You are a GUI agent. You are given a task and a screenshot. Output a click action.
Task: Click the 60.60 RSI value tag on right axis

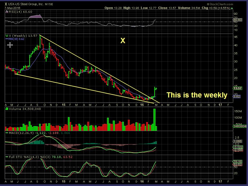pyautogui.click(x=238, y=20)
